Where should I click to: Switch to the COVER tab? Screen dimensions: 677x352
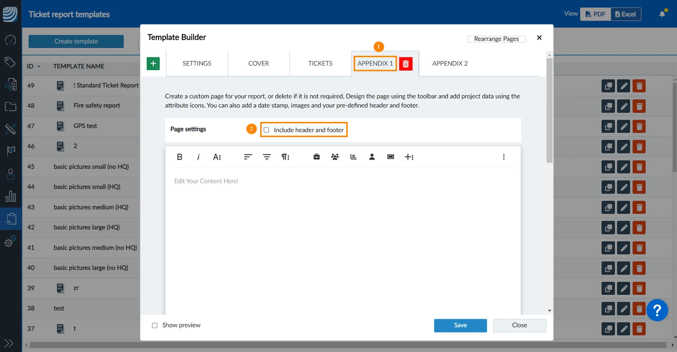[259, 63]
